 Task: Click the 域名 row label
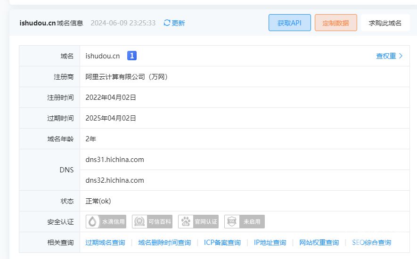pos(67,56)
